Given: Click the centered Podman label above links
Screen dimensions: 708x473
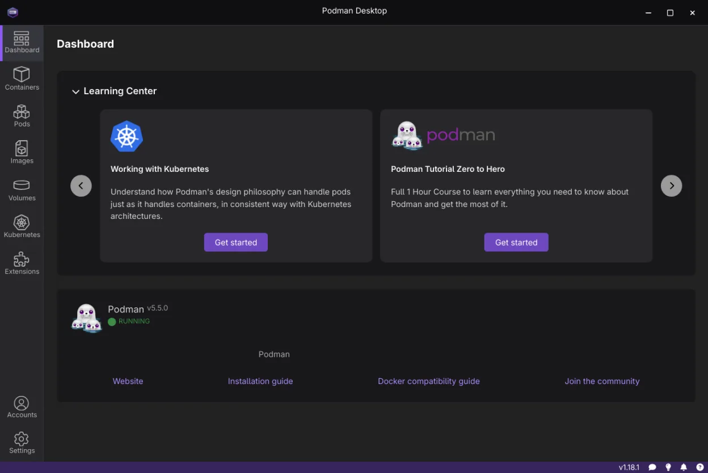Looking at the screenshot, I should (x=274, y=354).
